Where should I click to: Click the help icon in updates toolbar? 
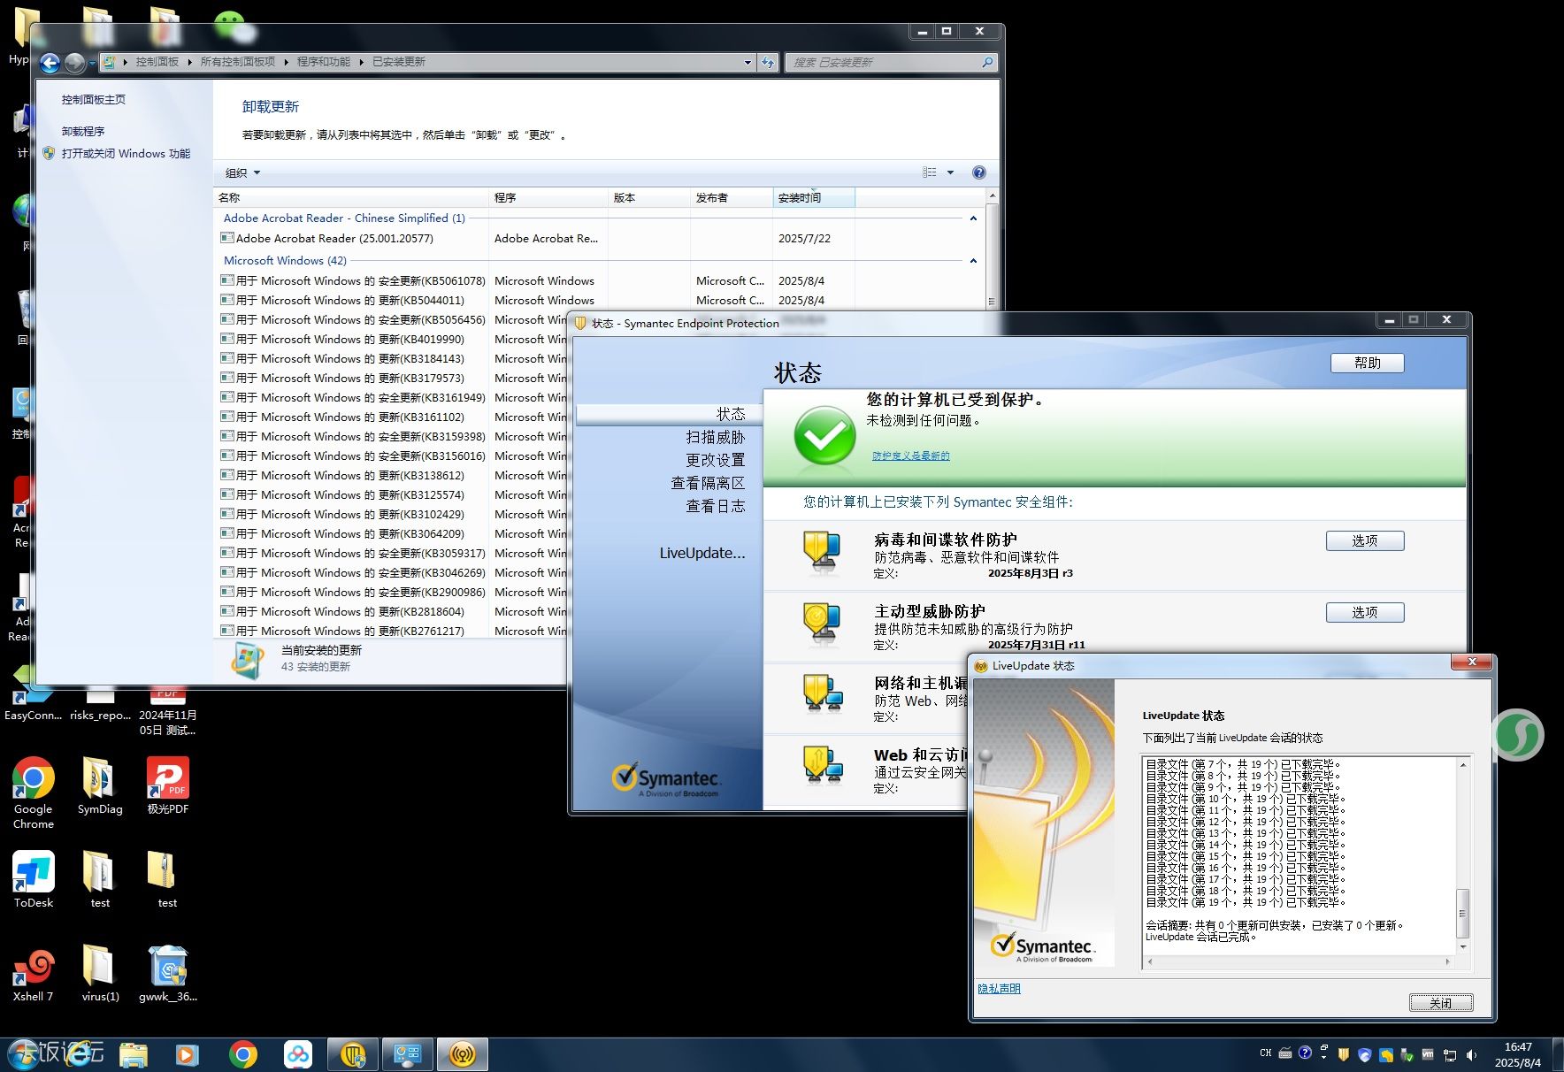click(978, 172)
